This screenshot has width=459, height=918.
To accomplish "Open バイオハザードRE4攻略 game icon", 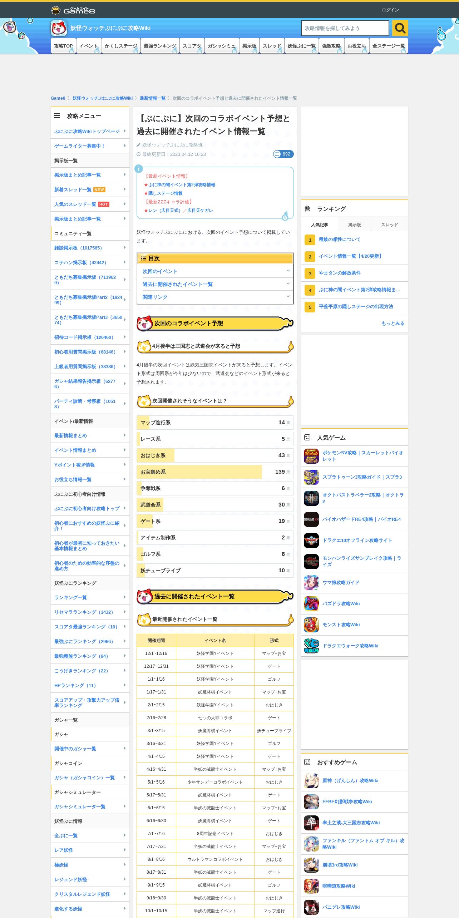I will pyautogui.click(x=311, y=519).
